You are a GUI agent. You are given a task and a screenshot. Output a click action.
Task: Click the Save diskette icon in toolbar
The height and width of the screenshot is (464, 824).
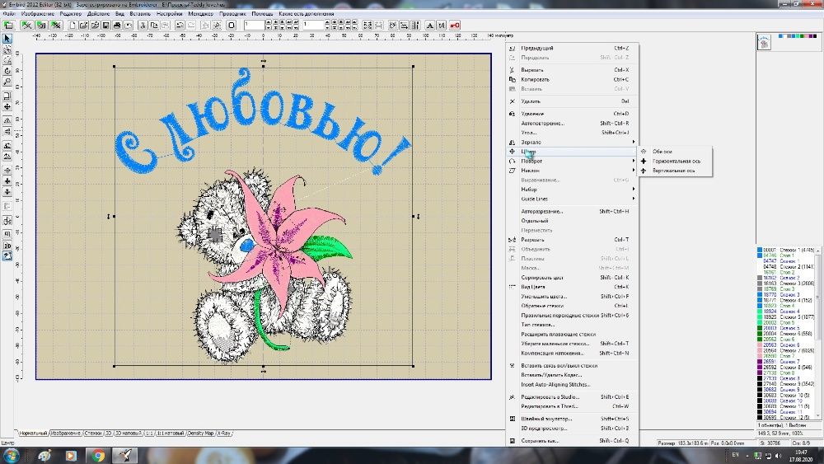[x=105, y=25]
